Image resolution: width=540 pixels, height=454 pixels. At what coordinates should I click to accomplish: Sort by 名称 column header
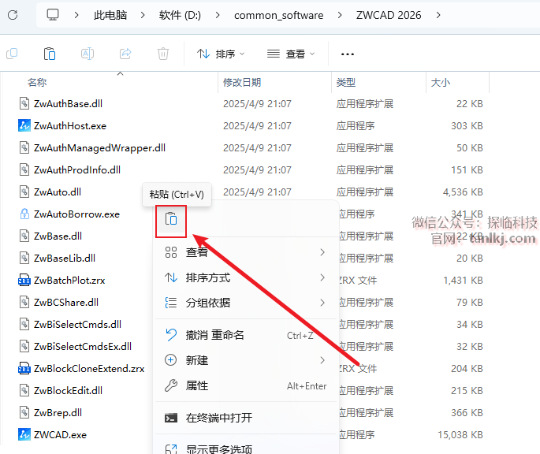click(37, 82)
